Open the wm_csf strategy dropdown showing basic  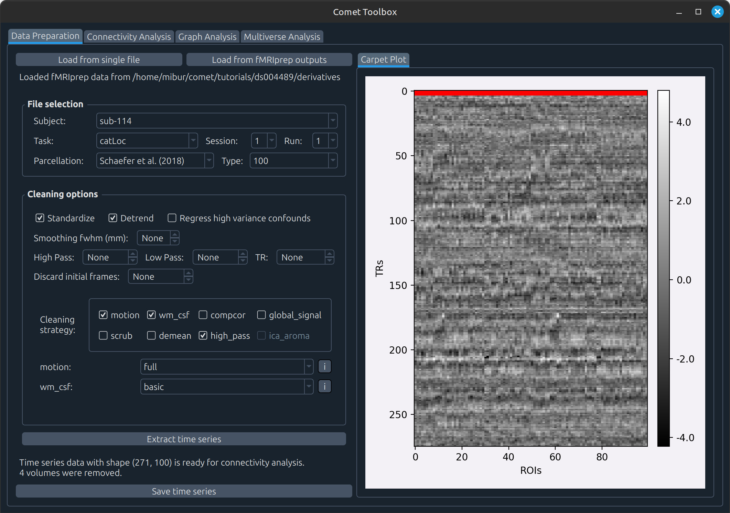[x=227, y=387]
